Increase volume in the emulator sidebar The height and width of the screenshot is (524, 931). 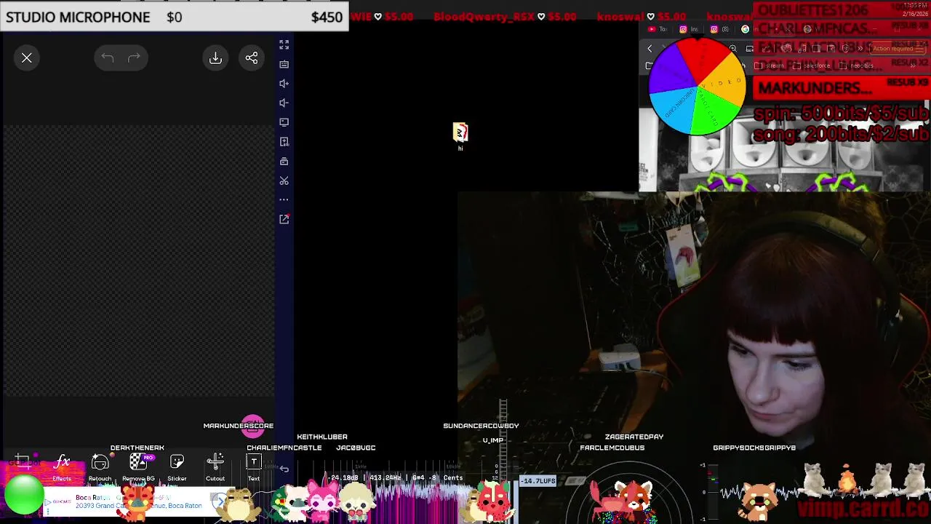click(x=284, y=84)
